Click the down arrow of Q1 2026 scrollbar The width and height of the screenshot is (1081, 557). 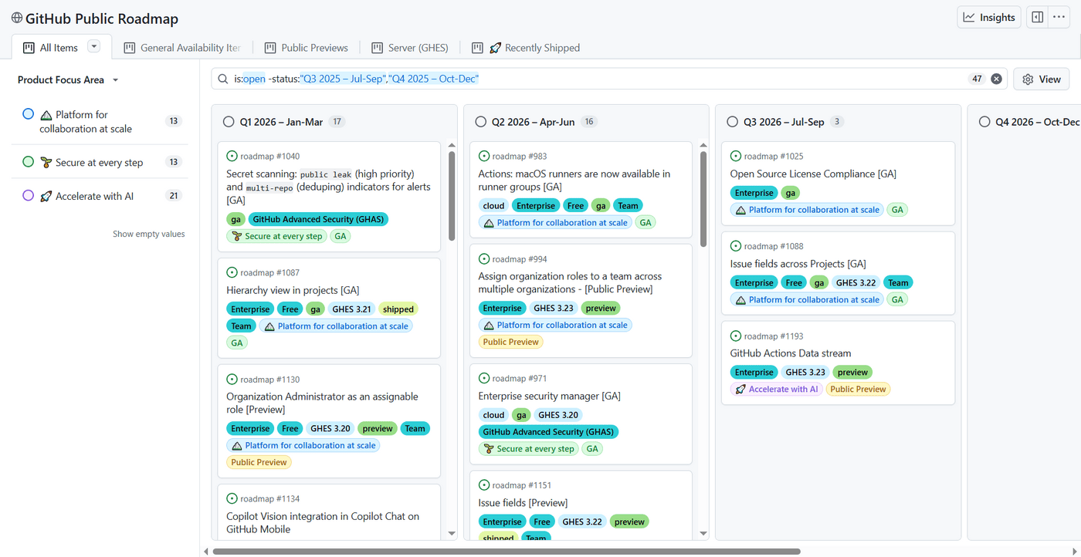tap(452, 533)
